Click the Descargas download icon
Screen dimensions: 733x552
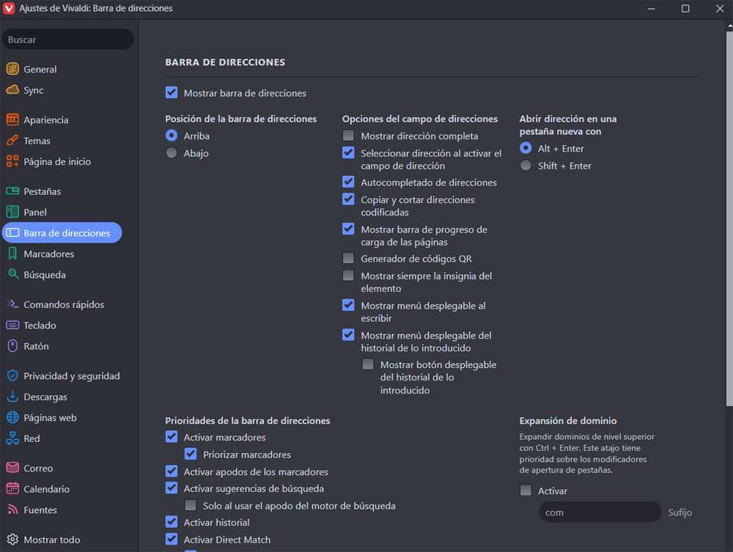12,397
